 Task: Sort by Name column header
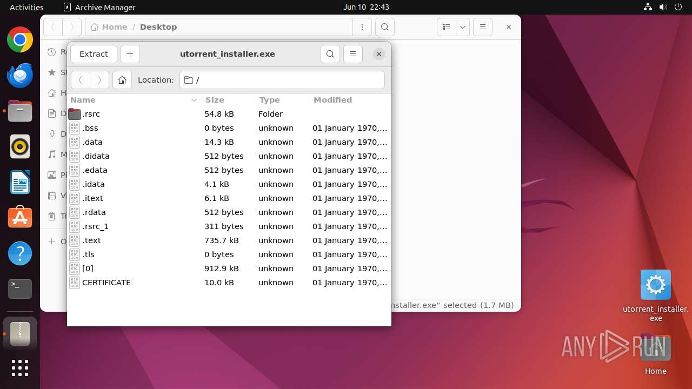click(x=134, y=100)
